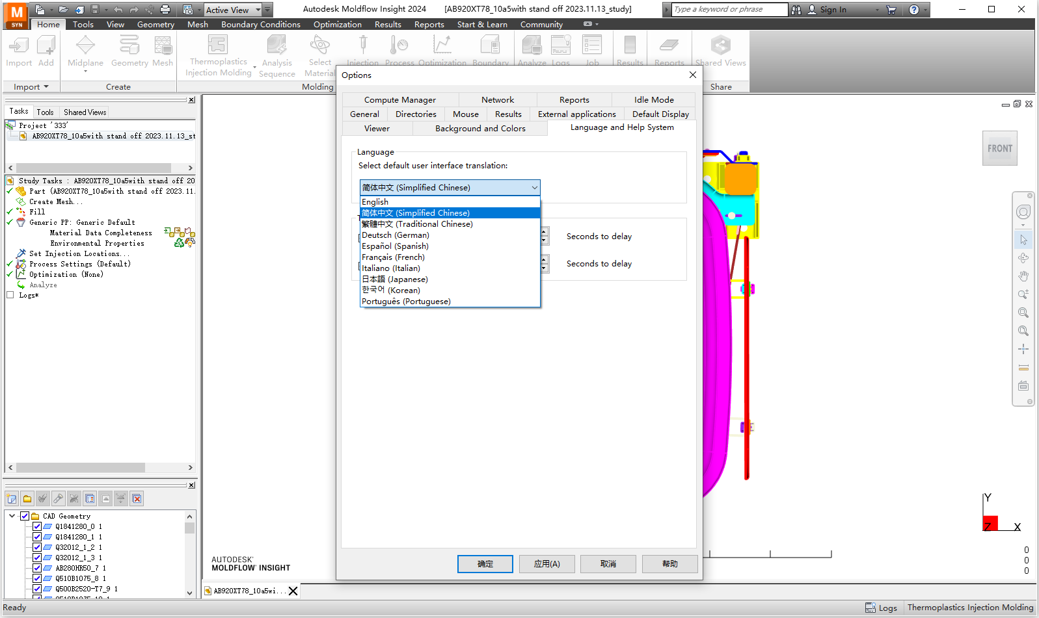Image resolution: width=1039 pixels, height=618 pixels.
Task: Open the Midplane dropdown arrow
Action: [x=85, y=71]
